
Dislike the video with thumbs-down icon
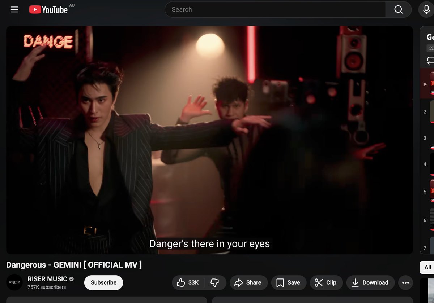215,282
